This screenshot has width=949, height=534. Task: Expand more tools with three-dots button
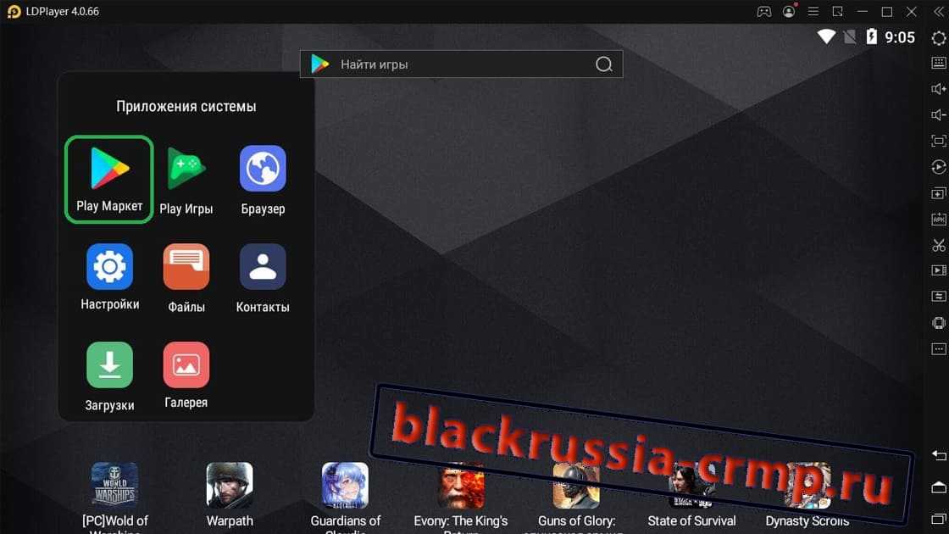click(939, 348)
